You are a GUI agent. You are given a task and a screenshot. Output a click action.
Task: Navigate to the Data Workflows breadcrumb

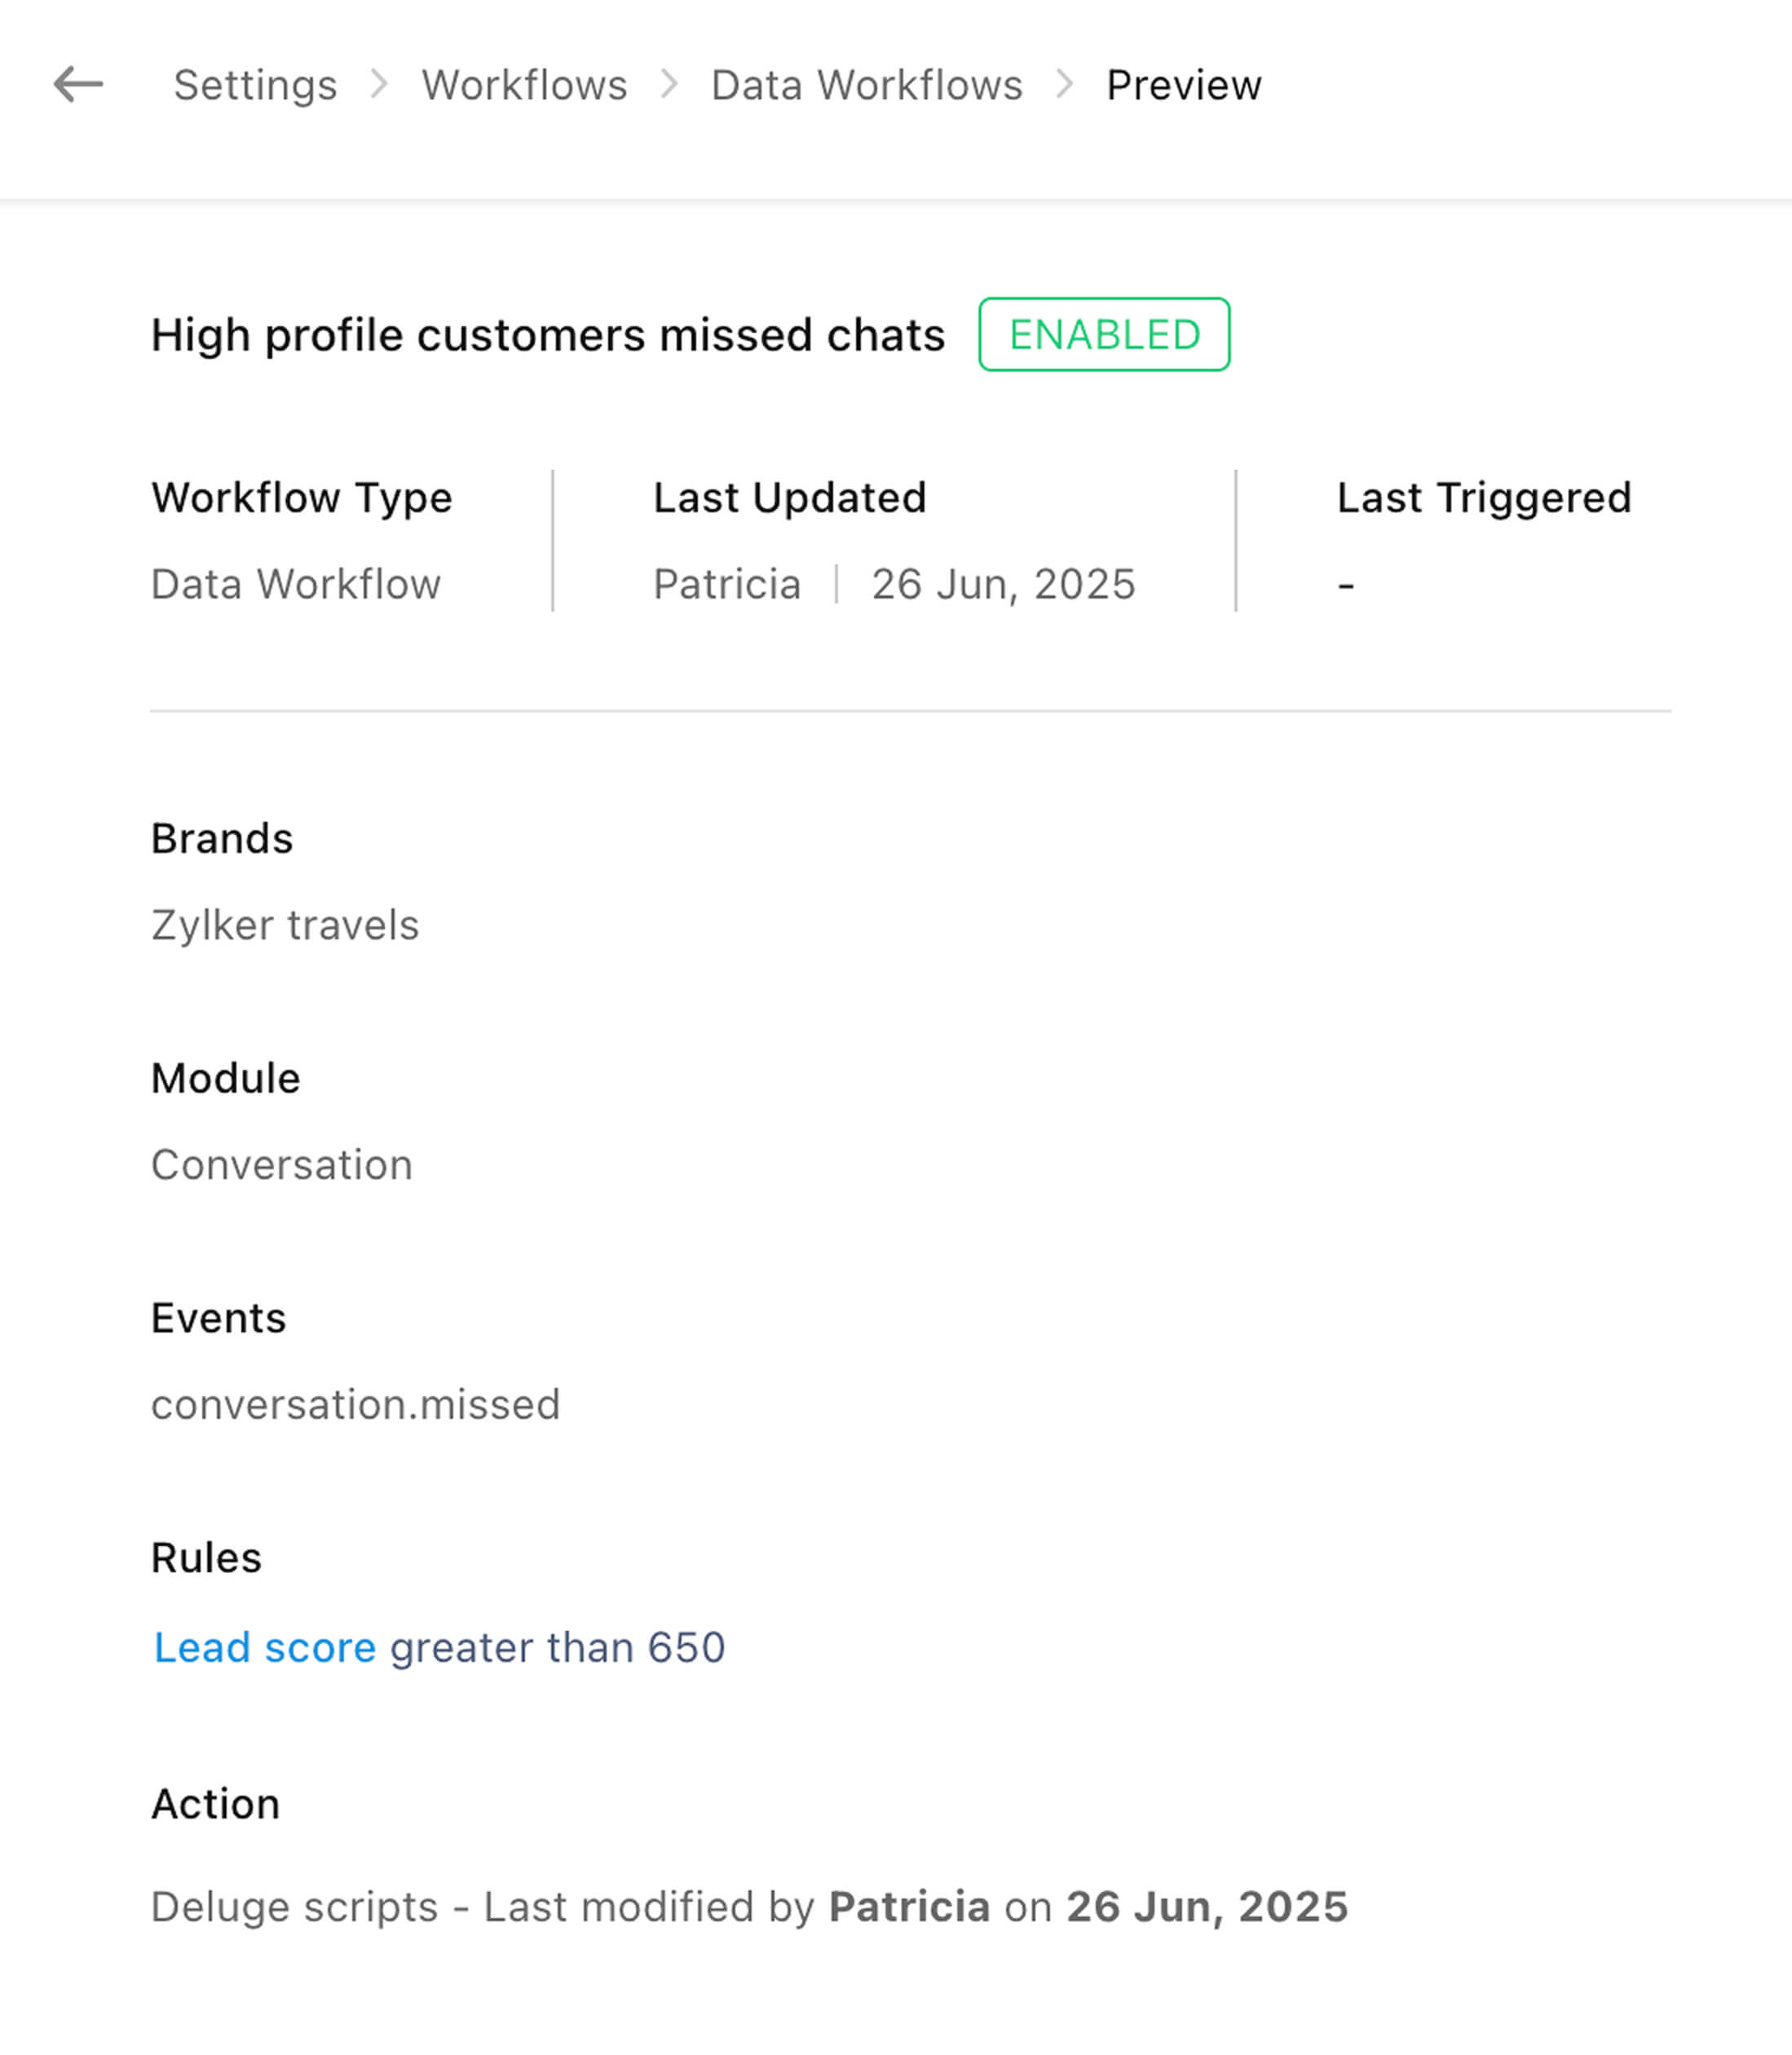coord(866,85)
